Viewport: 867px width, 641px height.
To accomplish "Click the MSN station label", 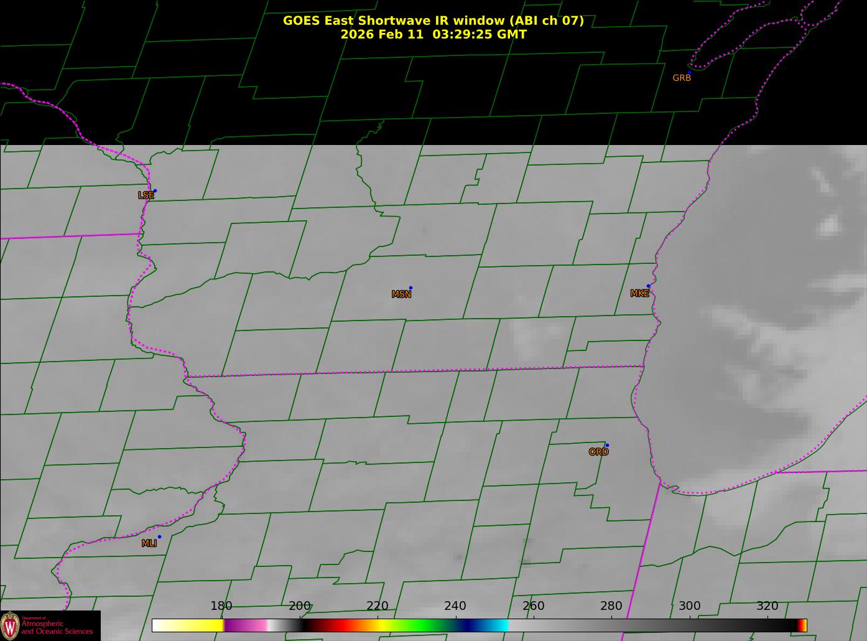I will (401, 294).
